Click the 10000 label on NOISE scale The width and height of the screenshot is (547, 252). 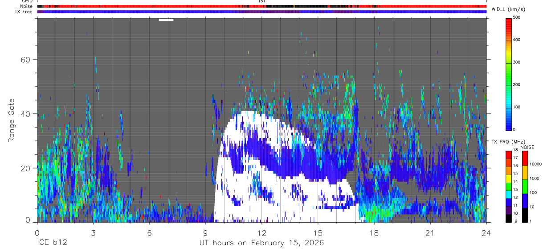(535, 164)
